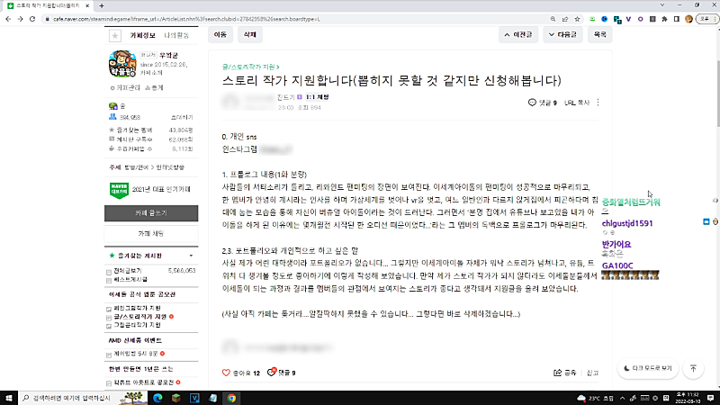Image resolution: width=720 pixels, height=405 pixels.
Task: Go to previous post with 이전글
Action: point(518,34)
